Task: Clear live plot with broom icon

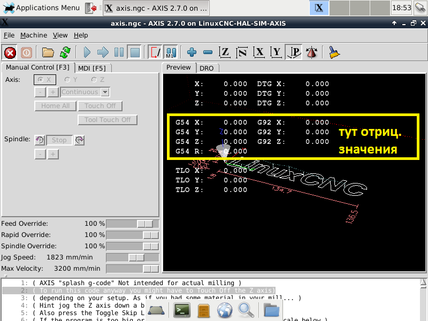Action: tap(334, 52)
